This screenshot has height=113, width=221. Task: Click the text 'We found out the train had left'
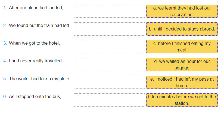[39, 26]
